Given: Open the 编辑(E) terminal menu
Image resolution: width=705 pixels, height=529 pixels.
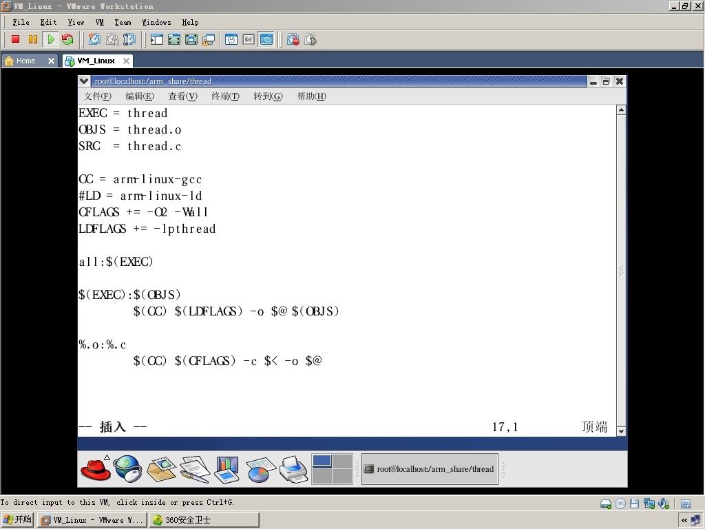Looking at the screenshot, I should click(x=139, y=96).
